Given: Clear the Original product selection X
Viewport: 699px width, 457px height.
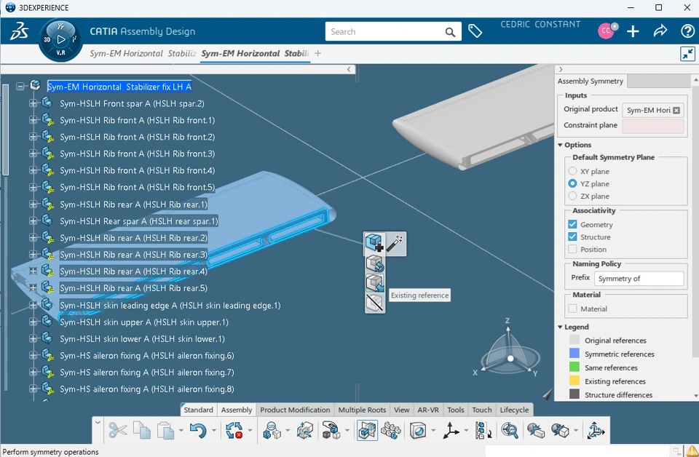Looking at the screenshot, I should (676, 110).
